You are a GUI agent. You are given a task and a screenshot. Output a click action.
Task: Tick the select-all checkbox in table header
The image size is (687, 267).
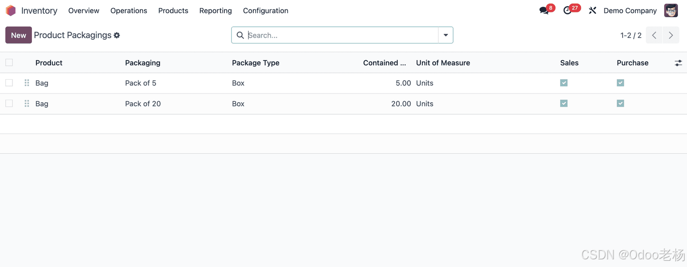pyautogui.click(x=9, y=63)
